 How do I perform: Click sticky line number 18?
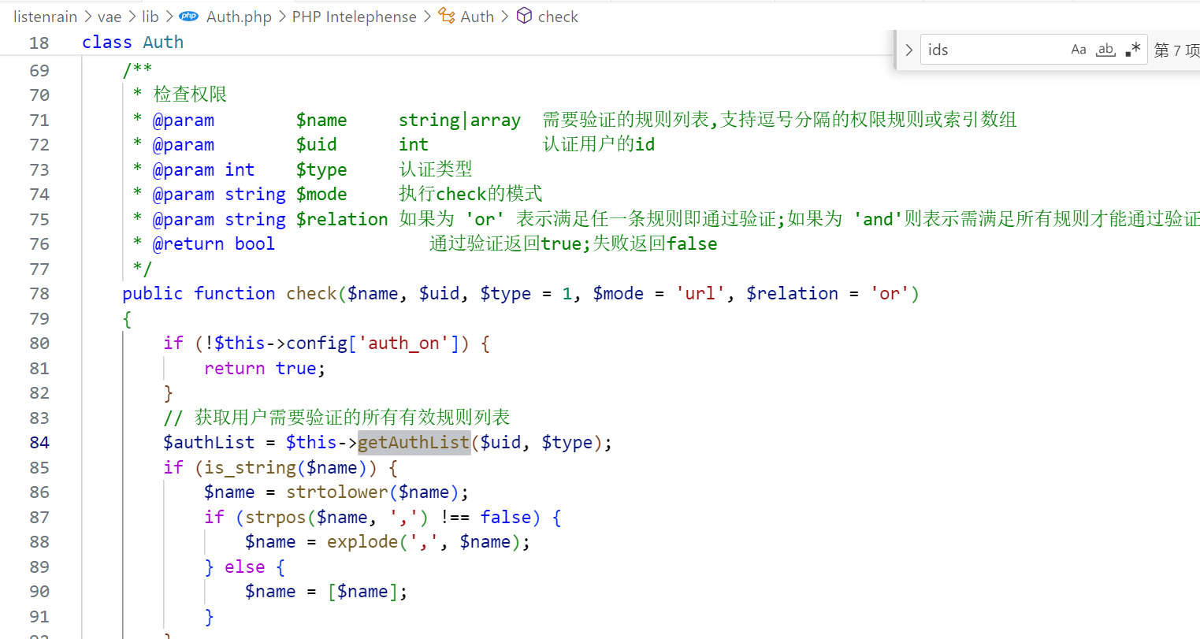coord(39,43)
